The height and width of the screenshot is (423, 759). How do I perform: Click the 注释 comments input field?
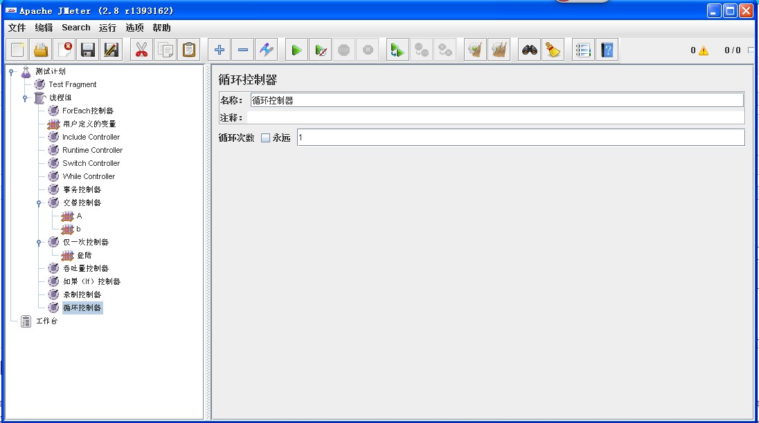click(496, 117)
